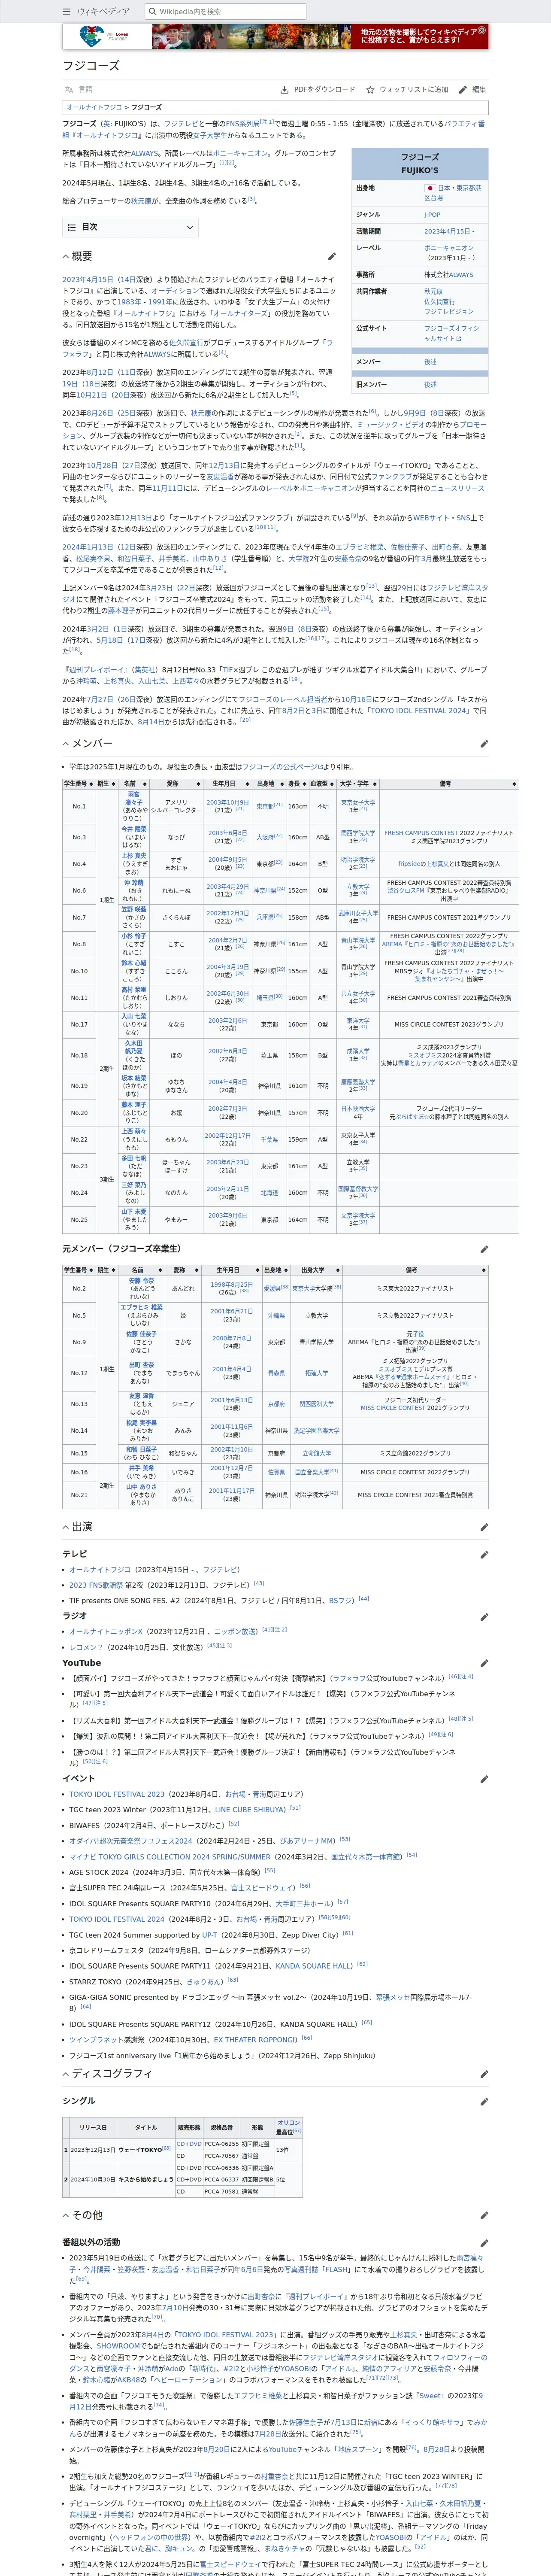Open フジコーズオフィシャルサイト link
Screen dimensions: 551x2576
tap(451, 333)
